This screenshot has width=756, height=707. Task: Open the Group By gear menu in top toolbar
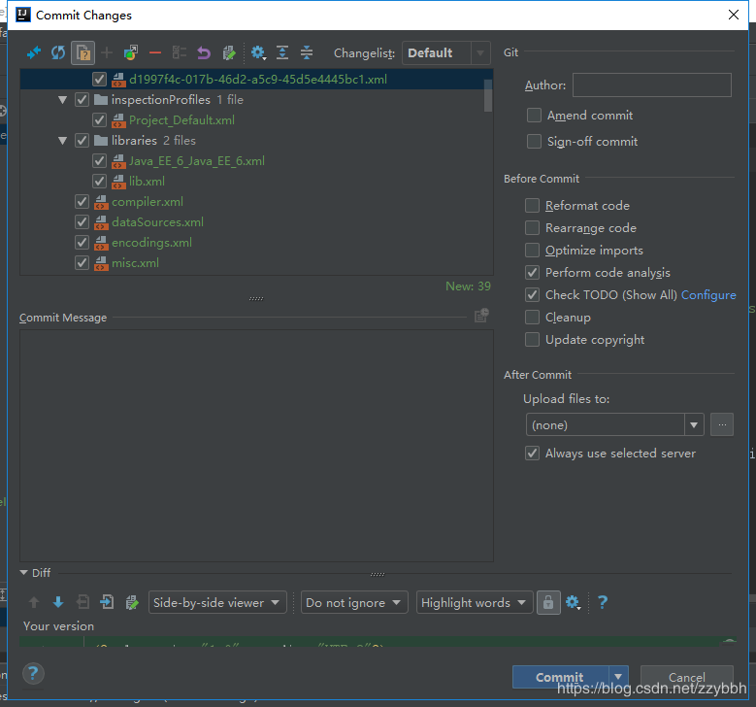(x=258, y=52)
